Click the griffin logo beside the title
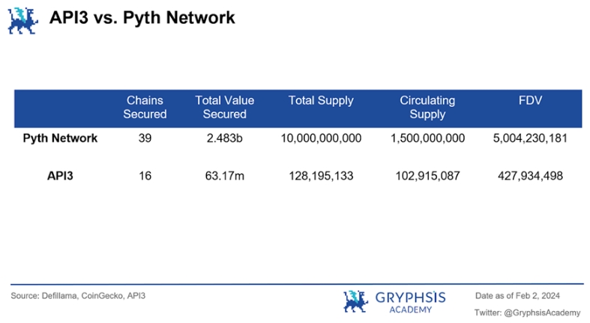 tap(23, 20)
